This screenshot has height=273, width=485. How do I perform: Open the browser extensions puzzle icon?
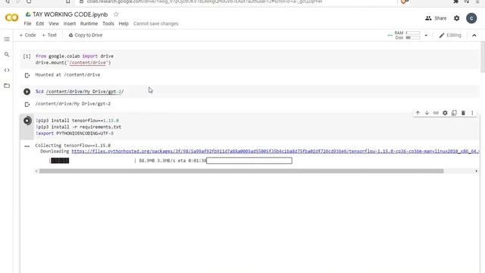[455, 2]
